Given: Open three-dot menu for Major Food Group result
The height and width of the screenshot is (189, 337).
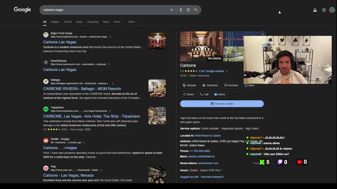Looking at the screenshot, I should 110,37.
